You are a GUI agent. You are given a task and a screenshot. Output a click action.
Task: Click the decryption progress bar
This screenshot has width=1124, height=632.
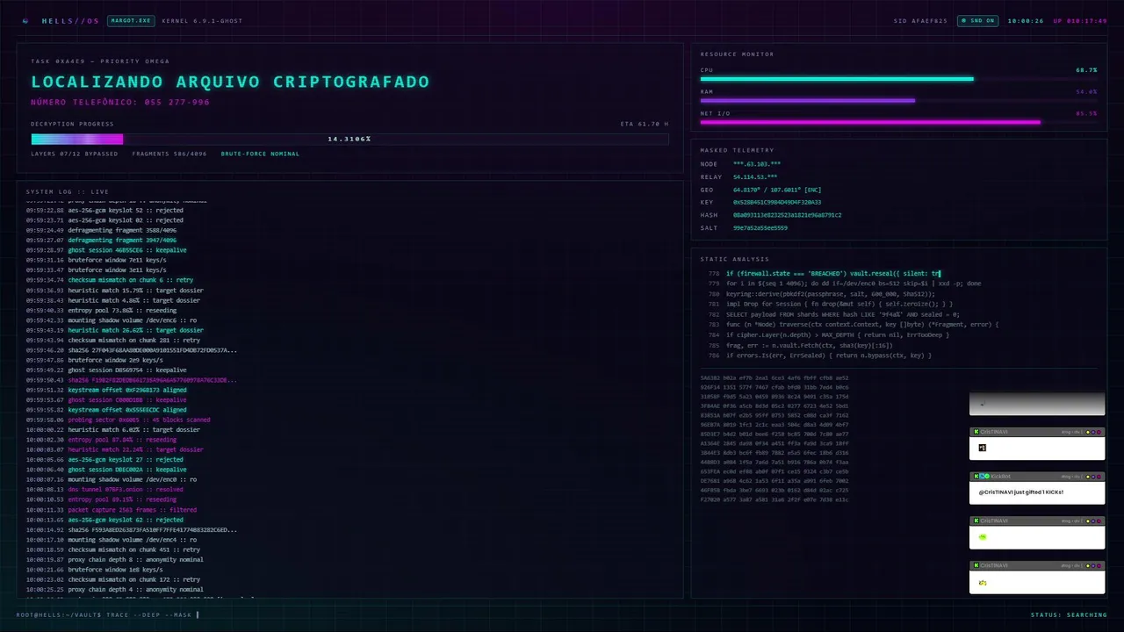click(349, 139)
